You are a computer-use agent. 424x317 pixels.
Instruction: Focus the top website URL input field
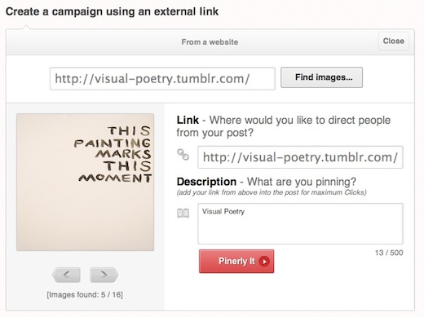162,78
